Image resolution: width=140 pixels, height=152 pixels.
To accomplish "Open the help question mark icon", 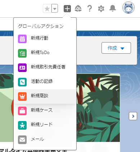I will click(x=90, y=9).
